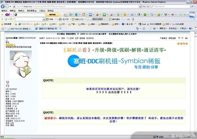Open the 我的最愛(A) menu
197x139 pixels.
click(32, 11)
